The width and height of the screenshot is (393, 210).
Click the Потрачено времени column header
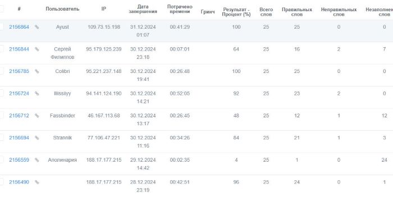coord(180,9)
